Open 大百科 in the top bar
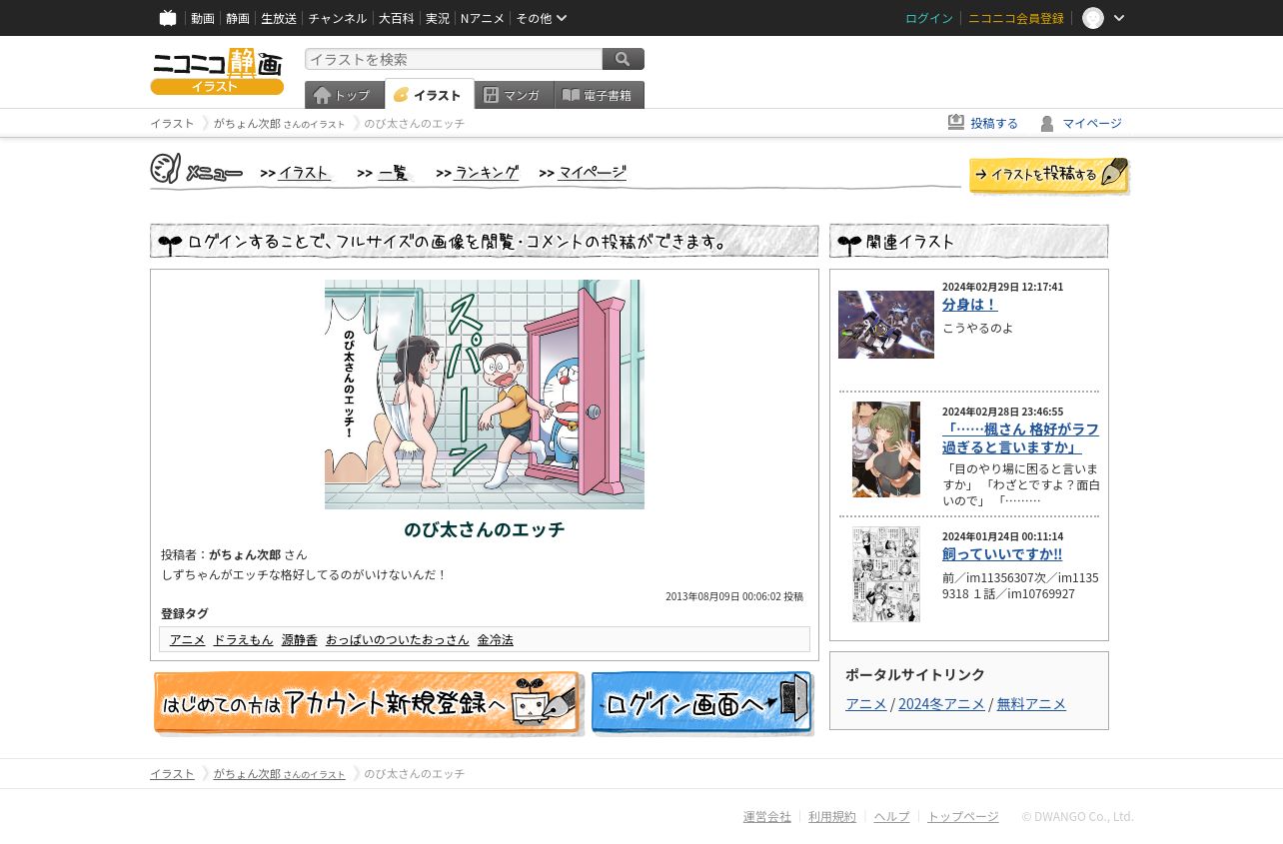 pyautogui.click(x=396, y=18)
